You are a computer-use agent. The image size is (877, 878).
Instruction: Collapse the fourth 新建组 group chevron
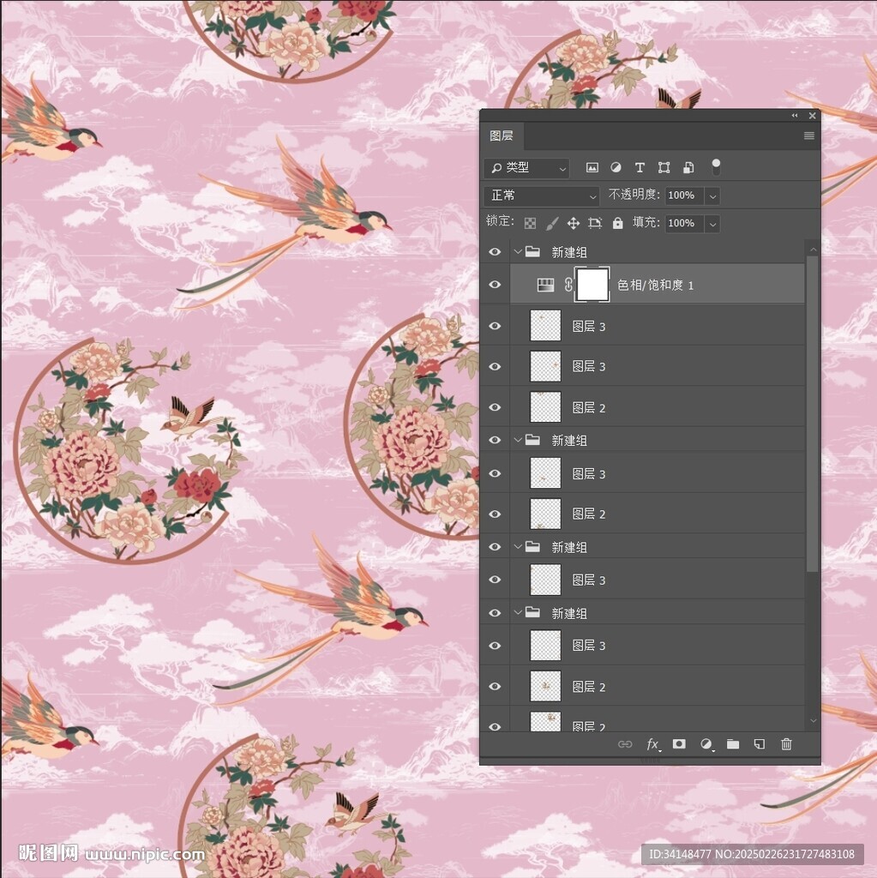point(518,613)
